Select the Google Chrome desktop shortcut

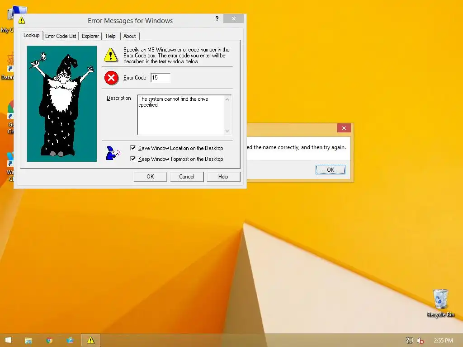click(10, 117)
